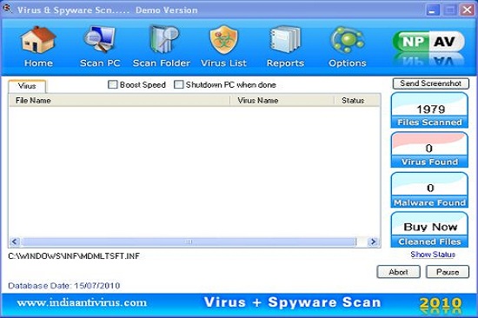Abort the running scan

point(398,272)
